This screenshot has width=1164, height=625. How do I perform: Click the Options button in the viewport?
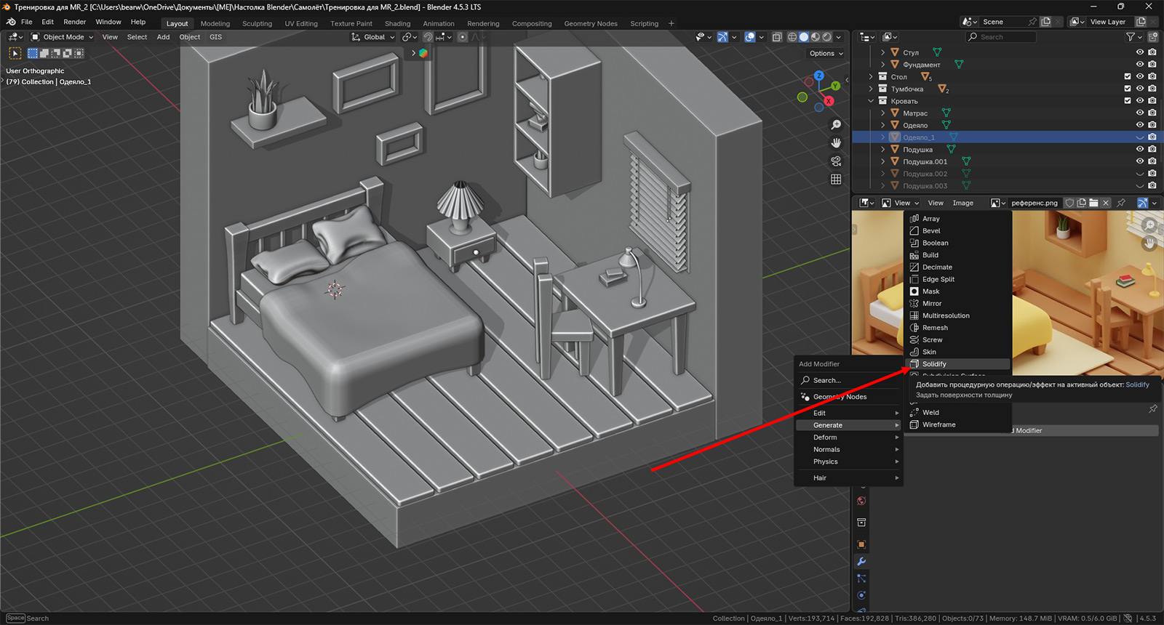tap(826, 54)
